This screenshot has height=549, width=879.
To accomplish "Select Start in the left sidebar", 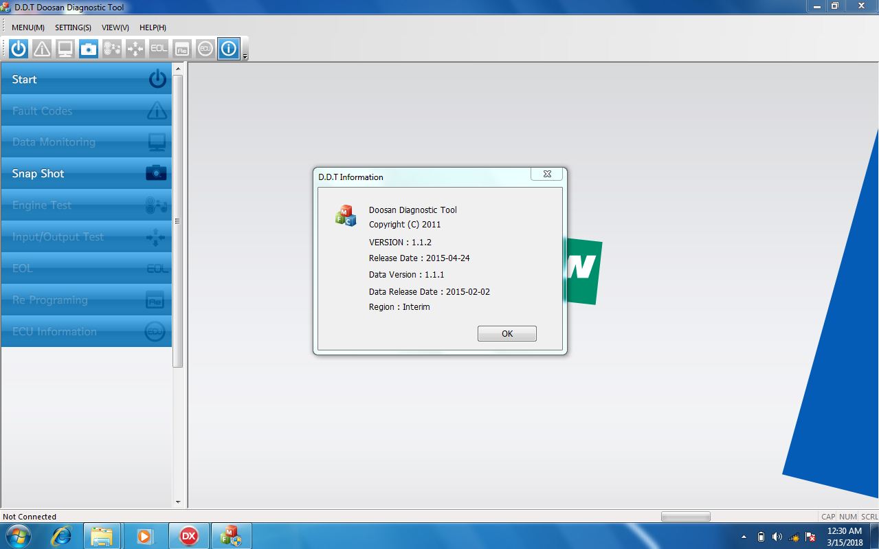I will [87, 79].
